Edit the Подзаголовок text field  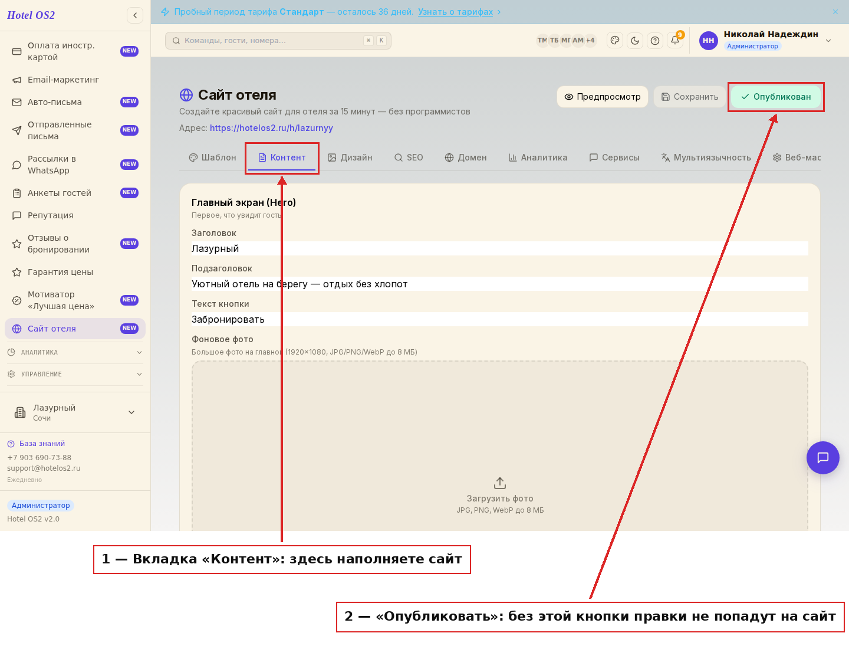[500, 284]
